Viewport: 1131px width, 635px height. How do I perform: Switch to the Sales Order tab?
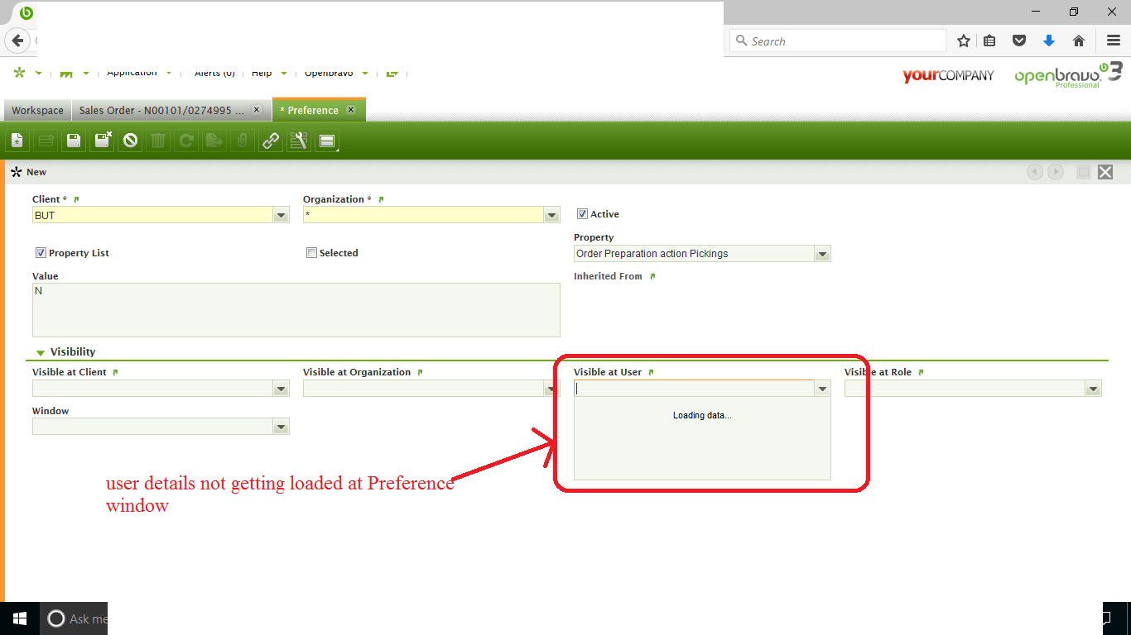(171, 110)
